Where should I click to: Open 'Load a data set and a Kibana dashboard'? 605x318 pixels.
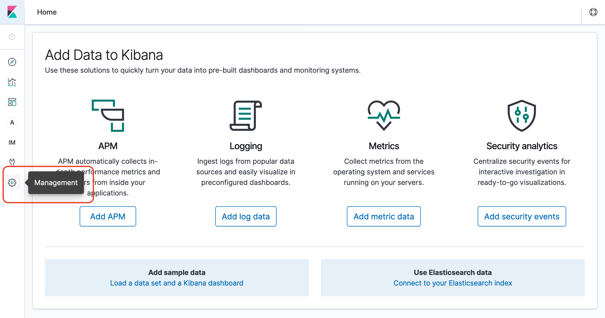tap(177, 283)
